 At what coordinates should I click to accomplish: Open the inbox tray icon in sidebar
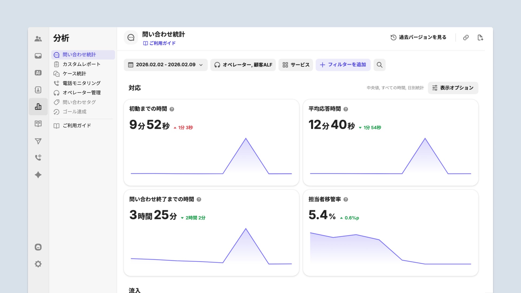pyautogui.click(x=38, y=56)
